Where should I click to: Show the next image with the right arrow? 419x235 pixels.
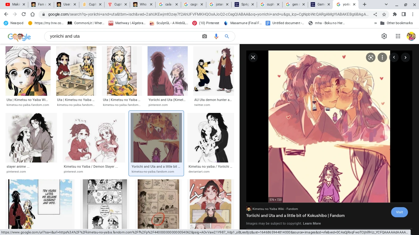coord(406,57)
